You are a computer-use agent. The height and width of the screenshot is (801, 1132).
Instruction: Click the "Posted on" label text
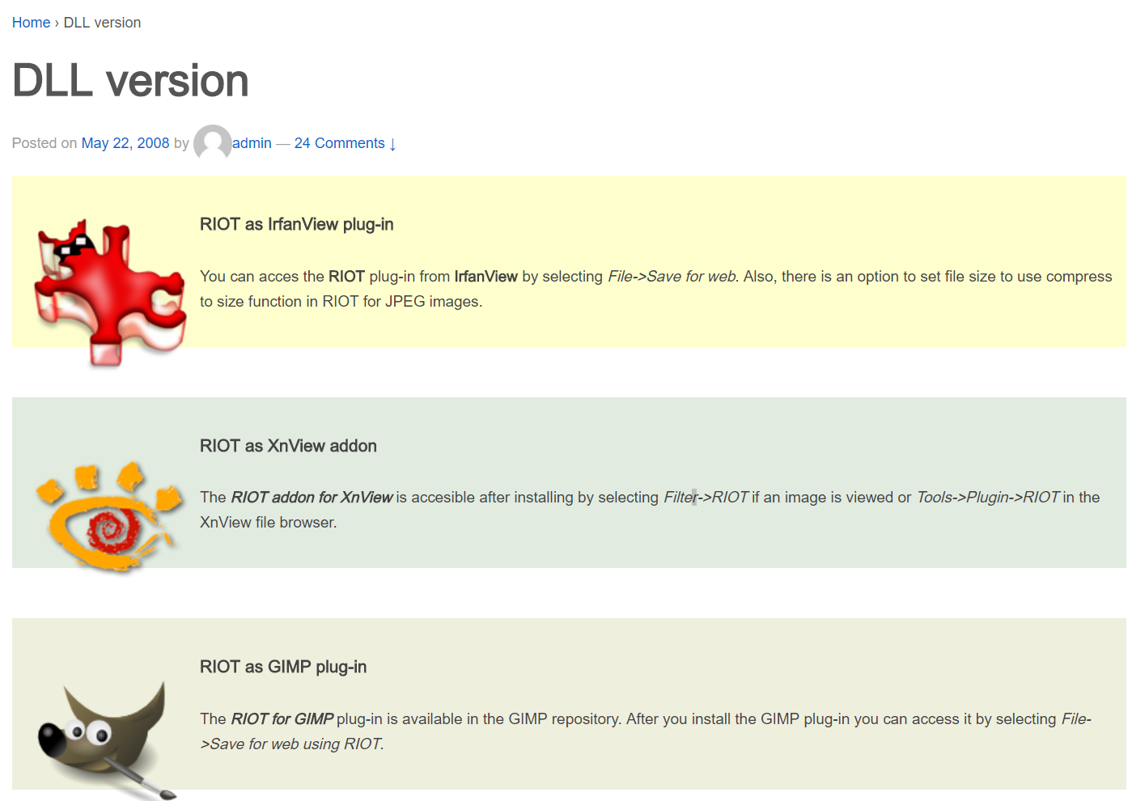click(x=45, y=143)
